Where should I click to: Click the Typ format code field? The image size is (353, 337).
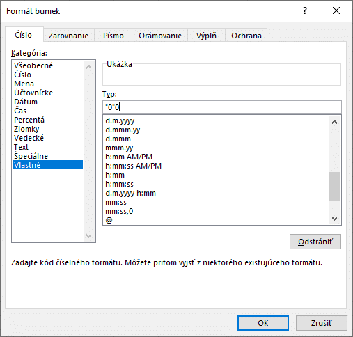(x=222, y=107)
